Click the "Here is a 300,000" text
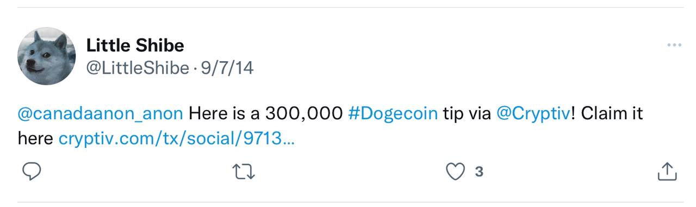Viewport: 696px width, 207px height. click(x=265, y=114)
